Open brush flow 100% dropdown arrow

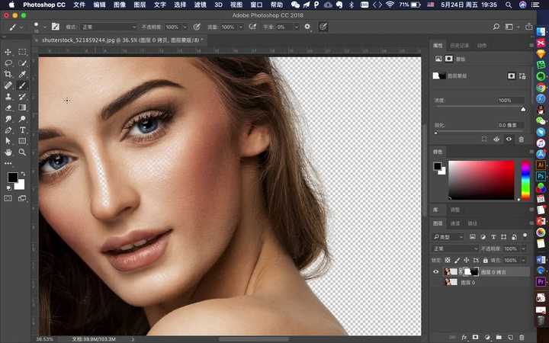[240, 27]
